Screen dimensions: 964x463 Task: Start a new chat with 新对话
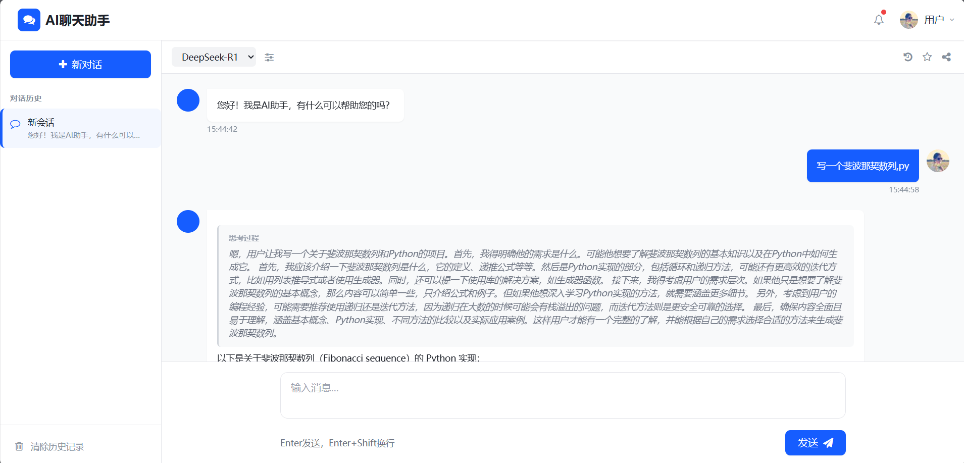click(80, 65)
